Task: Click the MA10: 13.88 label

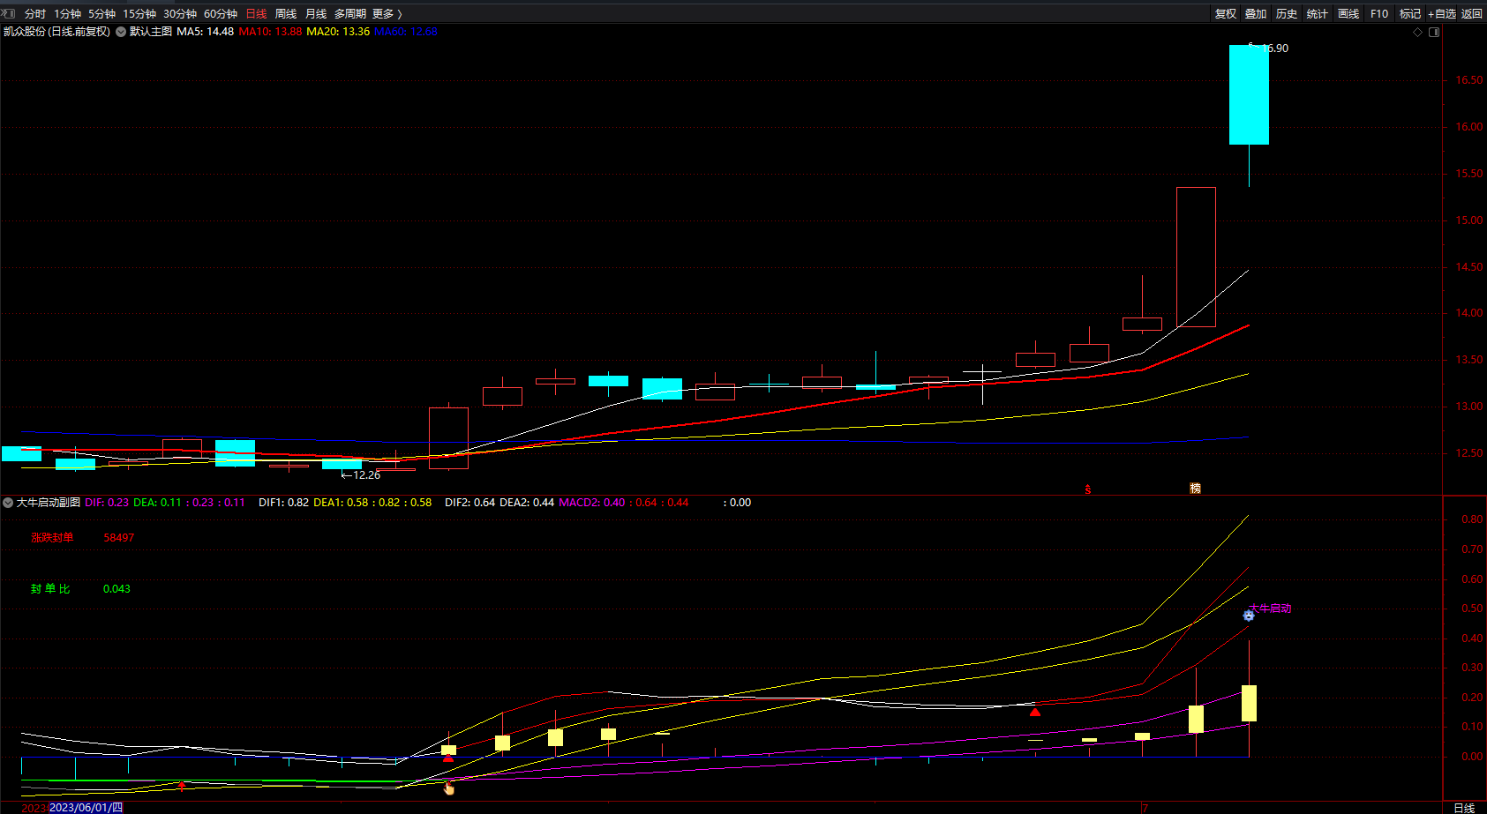Action: (x=270, y=32)
